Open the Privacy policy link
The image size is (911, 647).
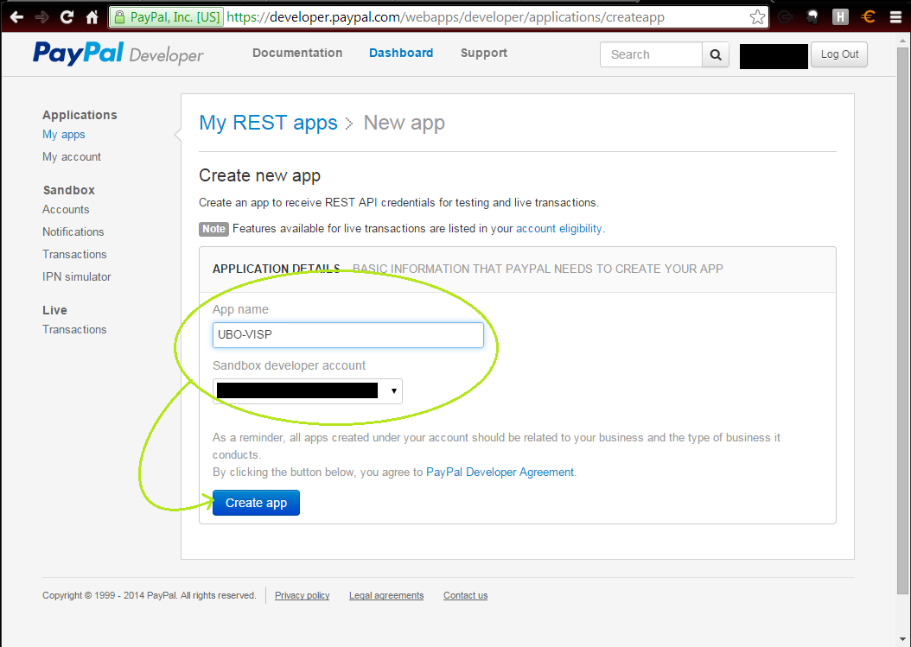click(x=303, y=595)
